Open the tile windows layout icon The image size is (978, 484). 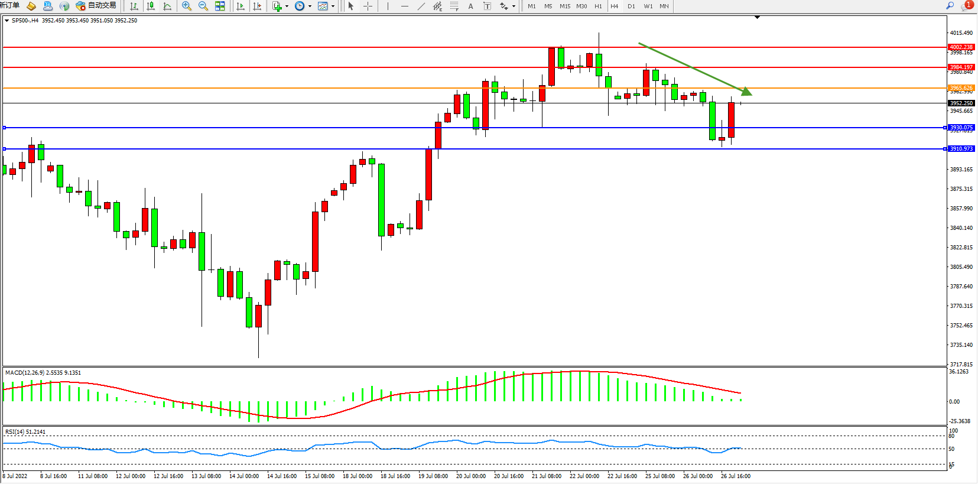point(220,6)
